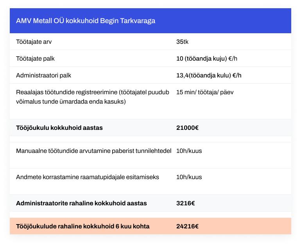Select the '10h/kuus' value for data organizing

189,177
